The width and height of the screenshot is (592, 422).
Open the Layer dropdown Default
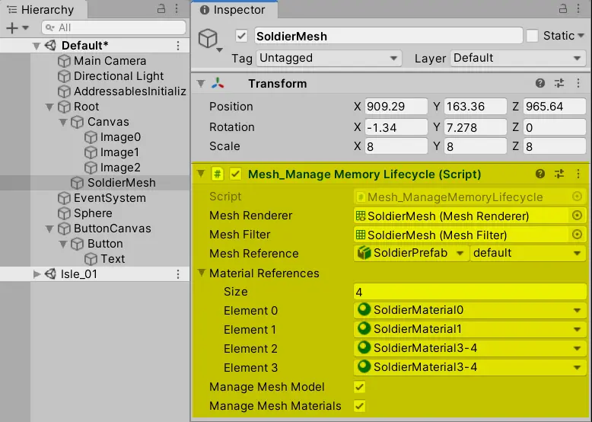tap(518, 58)
